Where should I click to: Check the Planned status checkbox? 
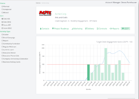2,6
